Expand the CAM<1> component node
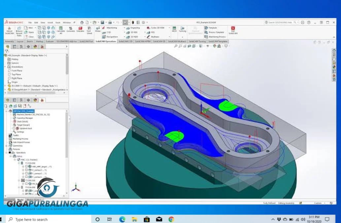This screenshot has width=341, height=223. [x=5, y=86]
